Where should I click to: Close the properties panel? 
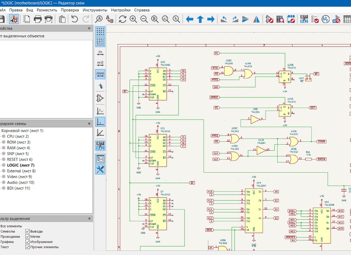(89, 28)
